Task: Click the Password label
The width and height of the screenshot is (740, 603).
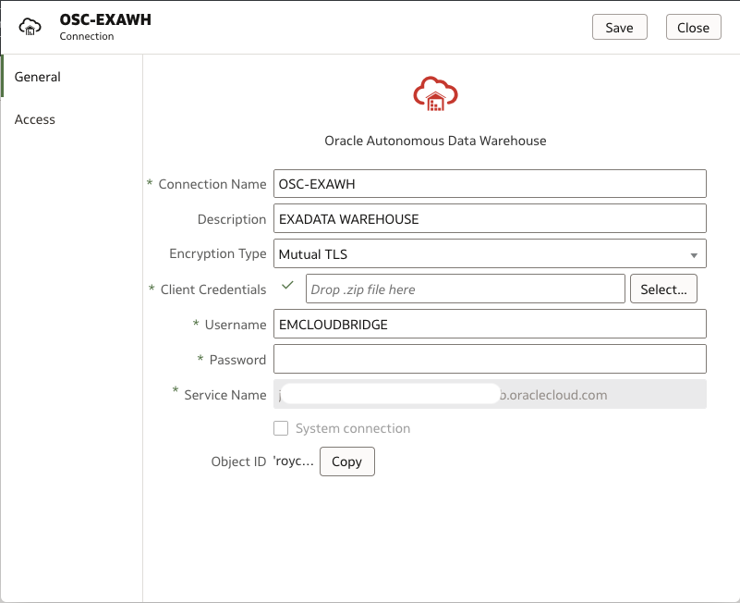Action: point(237,360)
